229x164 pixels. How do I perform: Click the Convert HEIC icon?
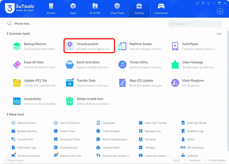click(x=13, y=139)
